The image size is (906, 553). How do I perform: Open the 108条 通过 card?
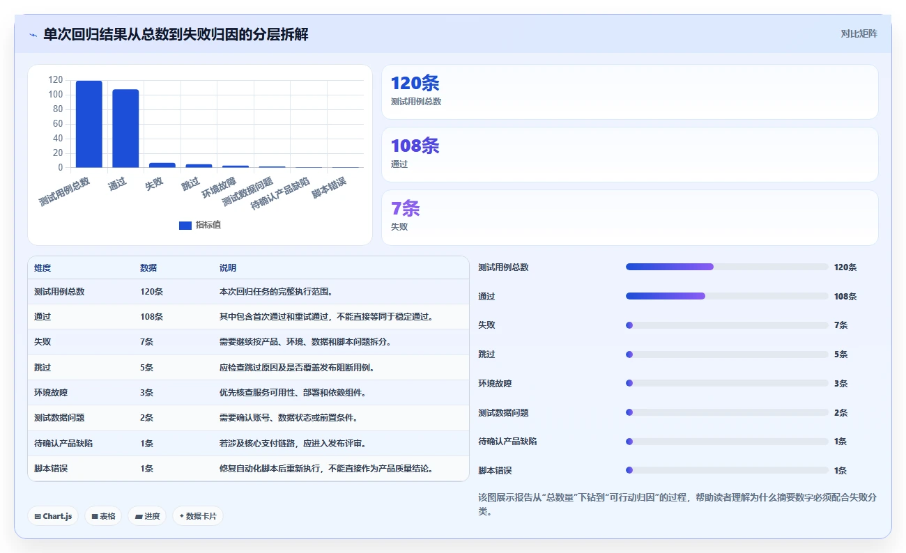[629, 155]
